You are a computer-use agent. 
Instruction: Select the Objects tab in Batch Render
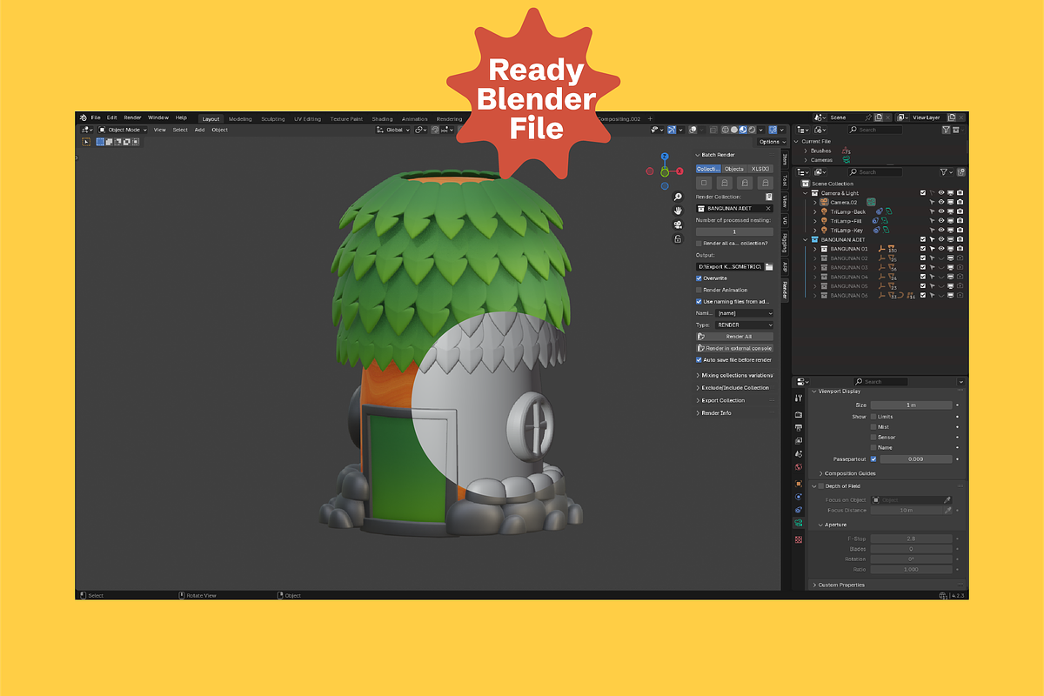point(734,169)
